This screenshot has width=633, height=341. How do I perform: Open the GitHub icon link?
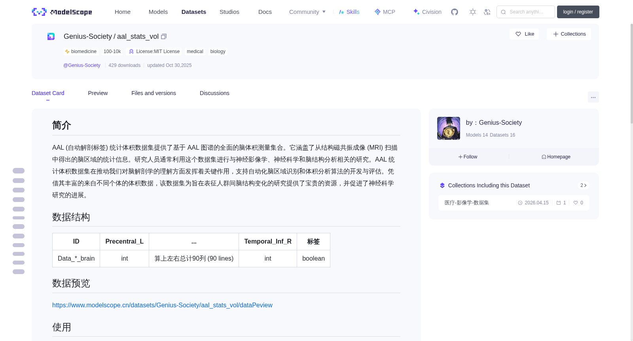[x=455, y=12]
